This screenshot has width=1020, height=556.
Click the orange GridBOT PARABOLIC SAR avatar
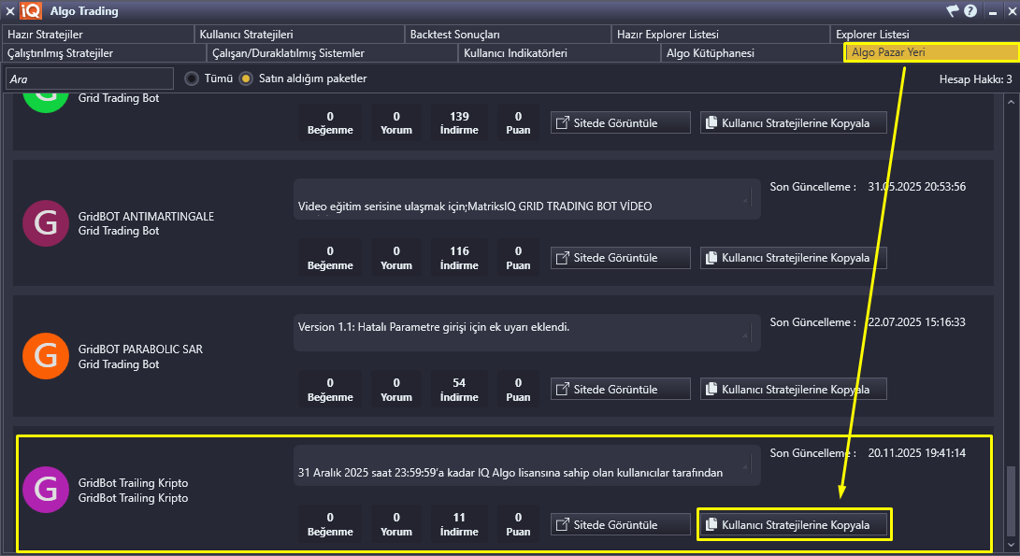point(46,356)
